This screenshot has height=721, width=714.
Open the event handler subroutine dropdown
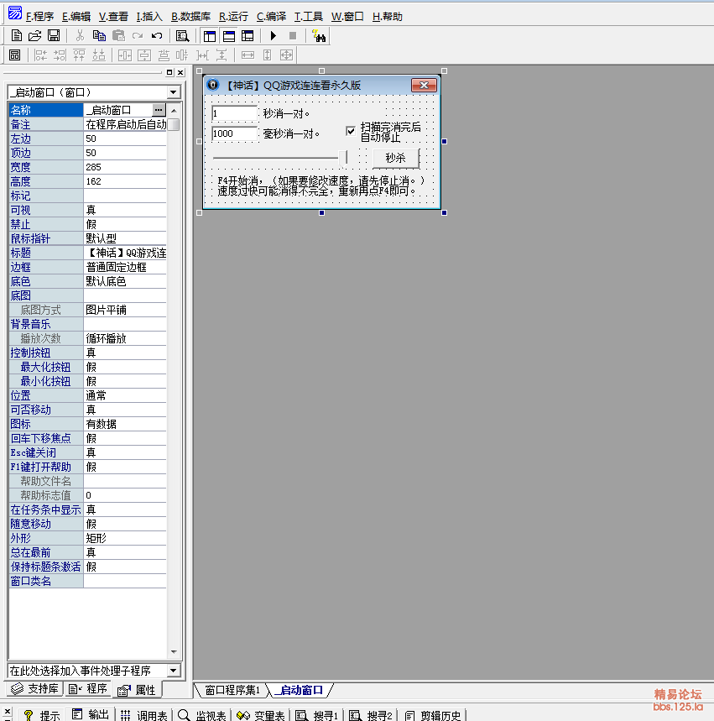[173, 671]
